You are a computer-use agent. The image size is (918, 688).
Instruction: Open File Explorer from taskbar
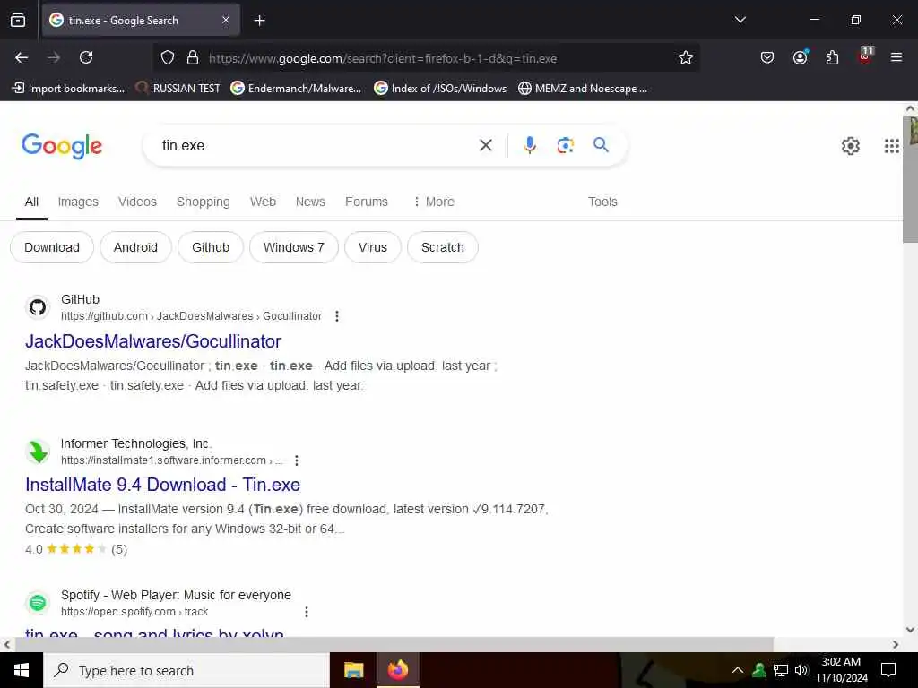pyautogui.click(x=353, y=670)
